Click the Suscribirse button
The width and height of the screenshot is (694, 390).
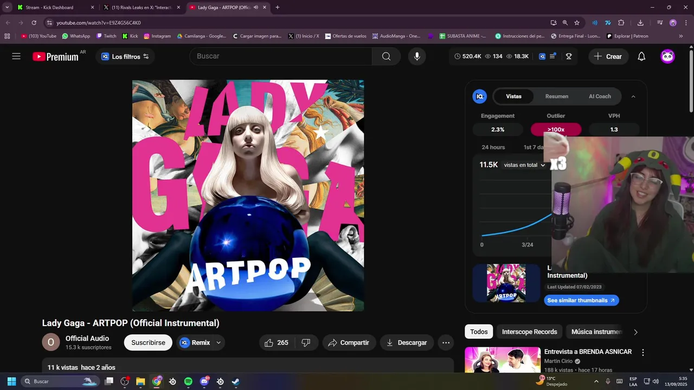(148, 342)
